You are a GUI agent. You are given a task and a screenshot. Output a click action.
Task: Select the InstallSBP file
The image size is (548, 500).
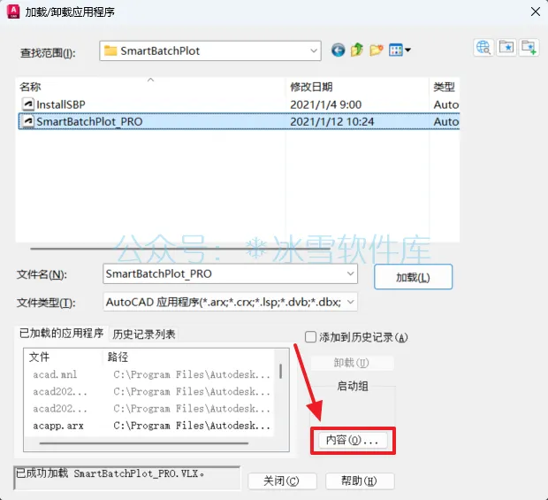pyautogui.click(x=61, y=104)
